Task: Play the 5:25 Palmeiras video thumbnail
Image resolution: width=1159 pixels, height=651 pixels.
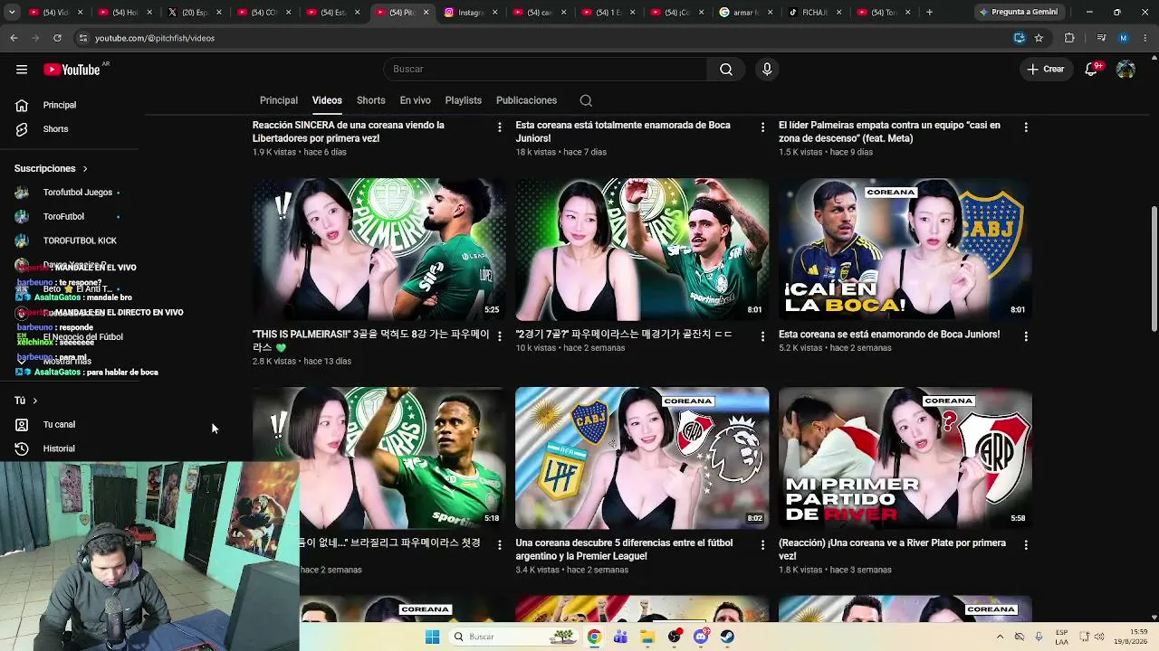Action: (x=379, y=250)
